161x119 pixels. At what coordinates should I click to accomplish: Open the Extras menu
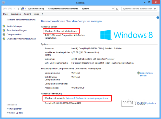pos(36,14)
